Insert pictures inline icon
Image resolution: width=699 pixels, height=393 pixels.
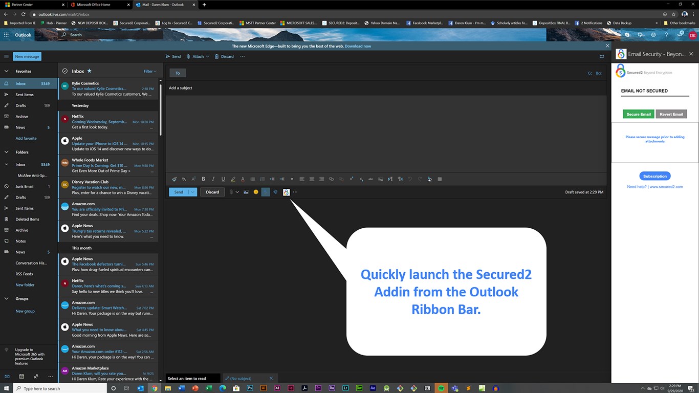click(246, 192)
